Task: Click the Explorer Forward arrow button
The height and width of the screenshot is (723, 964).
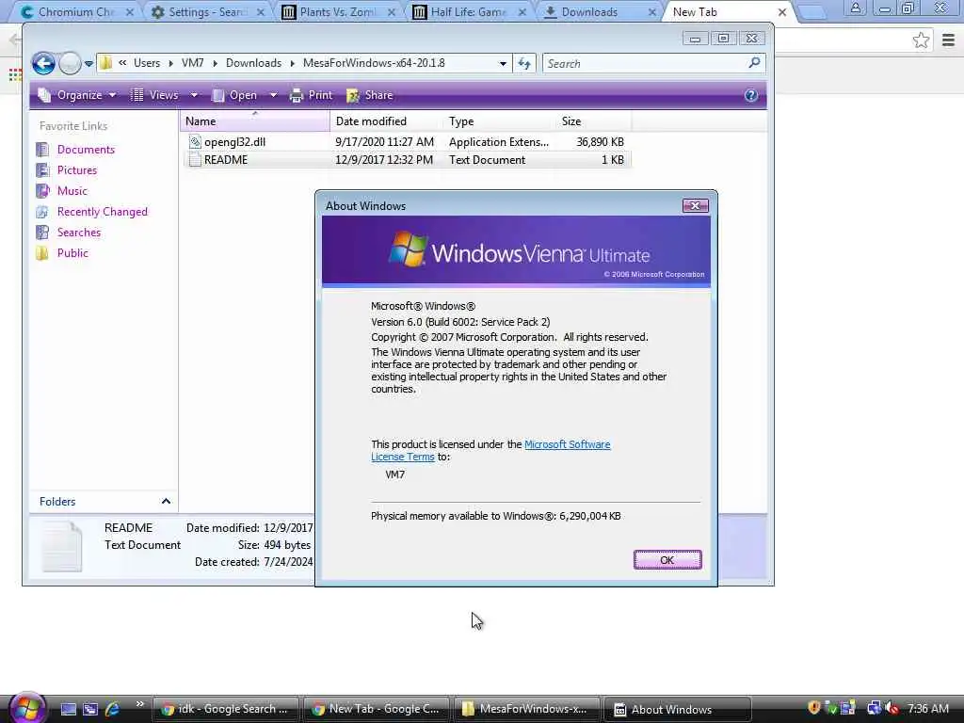Action: (70, 63)
